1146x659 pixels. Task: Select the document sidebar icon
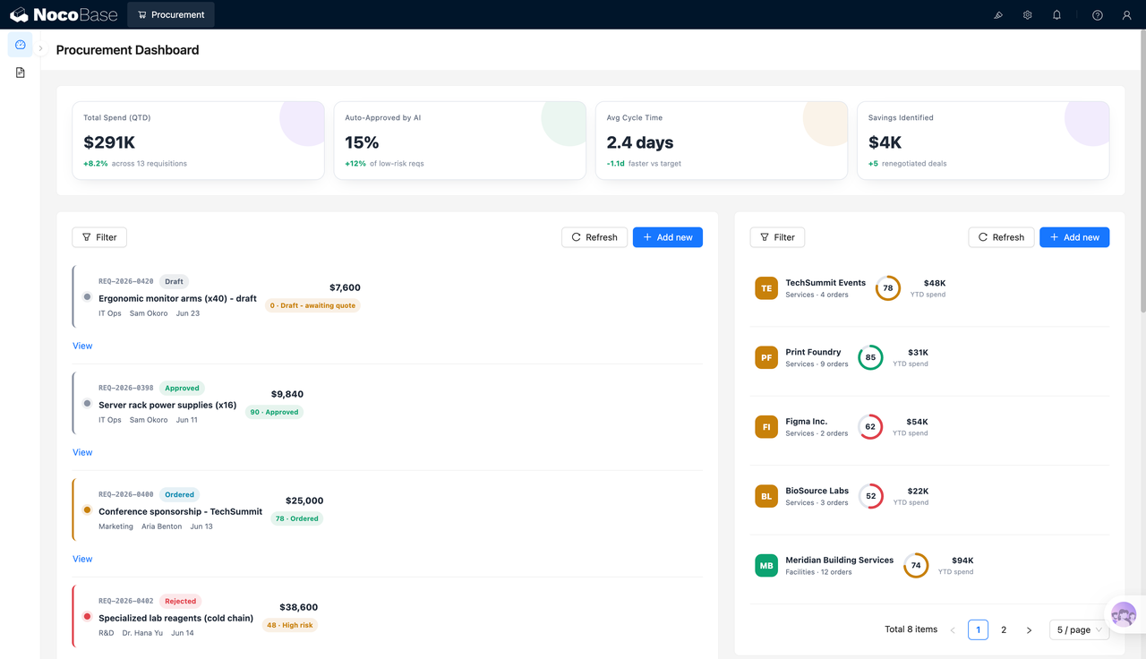tap(21, 73)
